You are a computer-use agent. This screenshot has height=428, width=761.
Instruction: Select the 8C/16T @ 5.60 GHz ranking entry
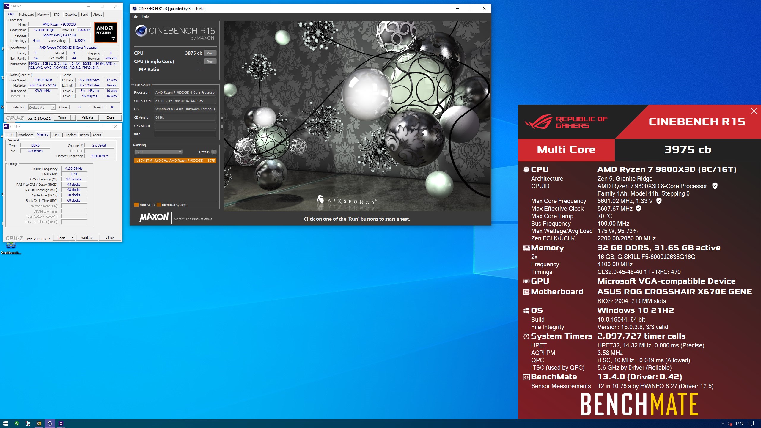pyautogui.click(x=175, y=160)
